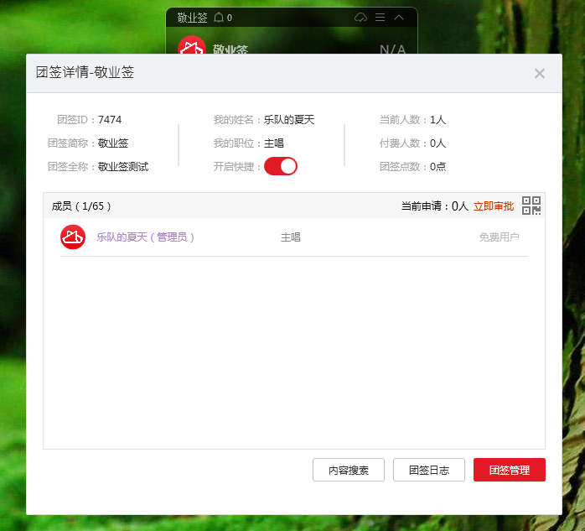The width and height of the screenshot is (585, 531).
Task: Click 当前申请：0人 text
Action: click(435, 206)
